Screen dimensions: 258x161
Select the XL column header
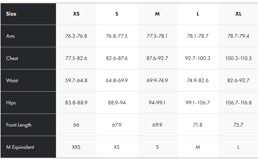pyautogui.click(x=238, y=14)
